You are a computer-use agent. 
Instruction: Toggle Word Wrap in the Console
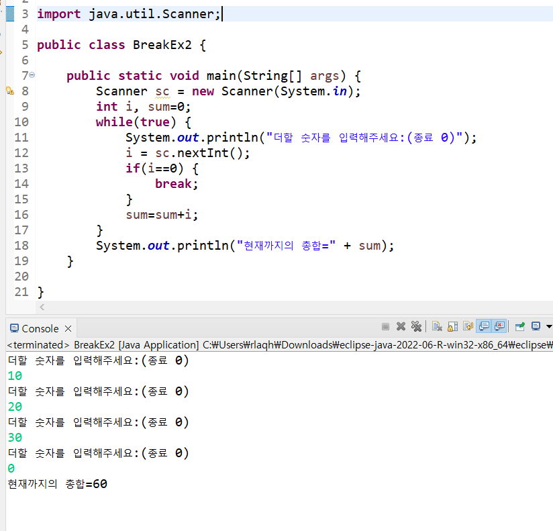[468, 327]
